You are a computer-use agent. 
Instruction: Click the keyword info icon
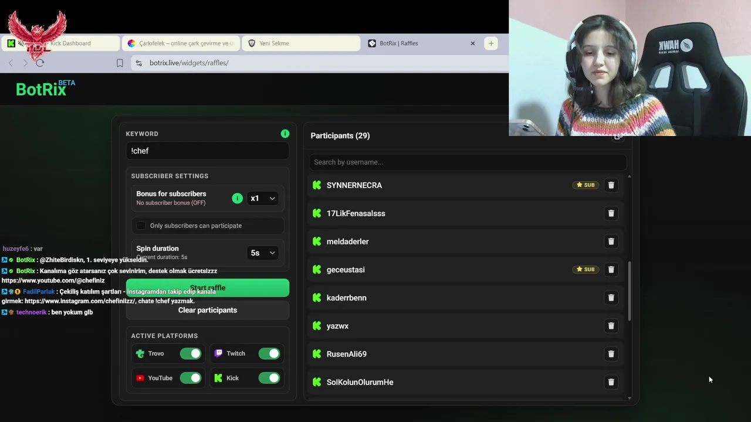[285, 134]
